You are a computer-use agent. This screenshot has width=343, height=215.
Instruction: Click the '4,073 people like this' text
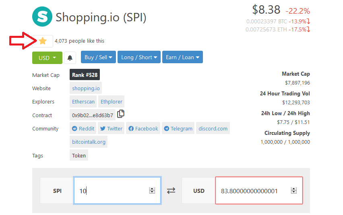coord(79,41)
